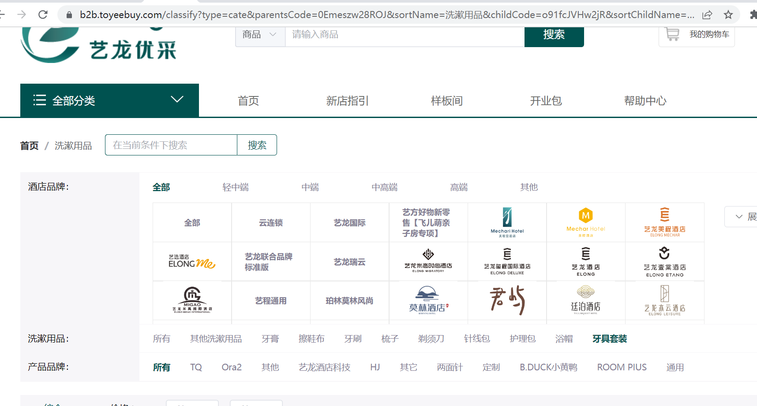Screen dimensions: 757x406
Task: Open the shopping cart icon
Action: click(x=672, y=34)
